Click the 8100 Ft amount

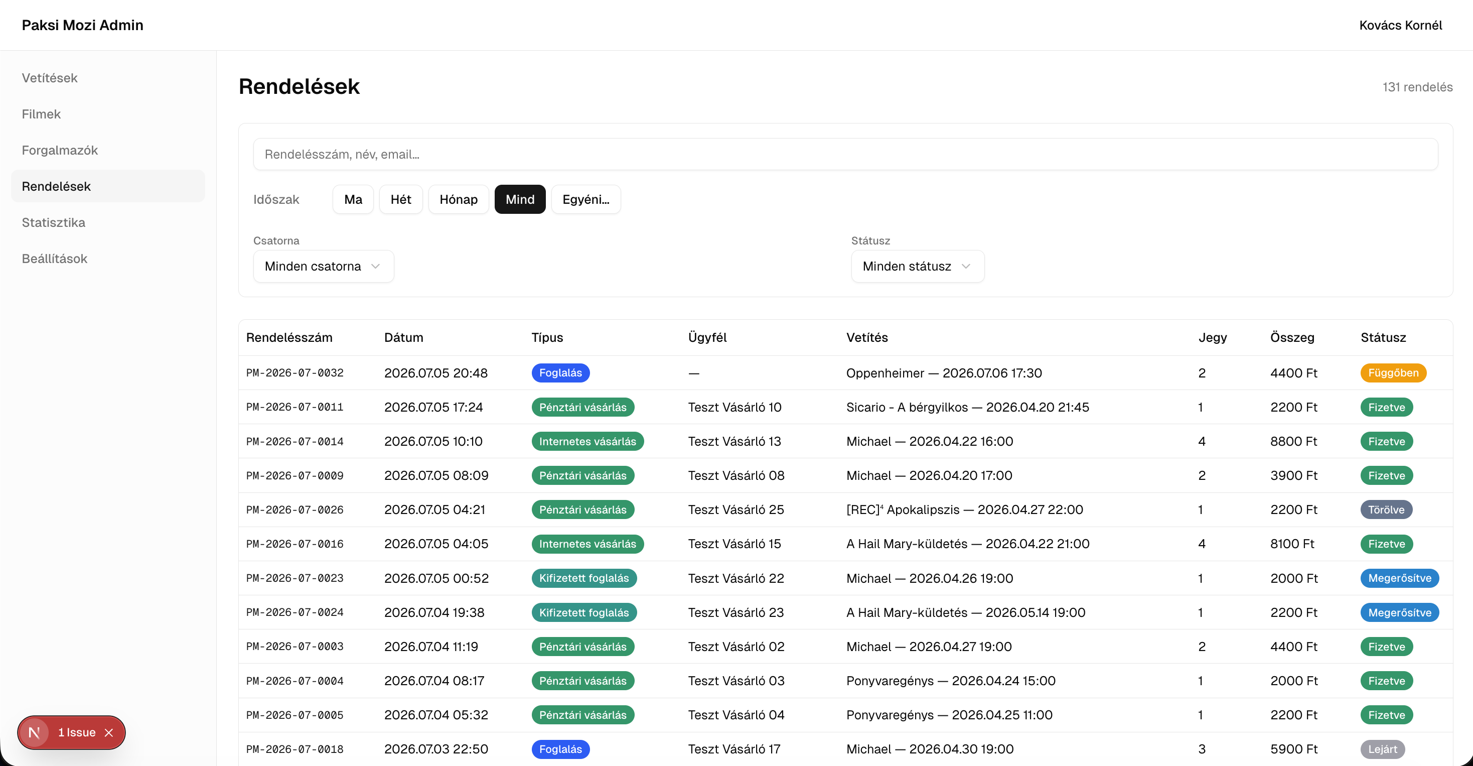1292,544
